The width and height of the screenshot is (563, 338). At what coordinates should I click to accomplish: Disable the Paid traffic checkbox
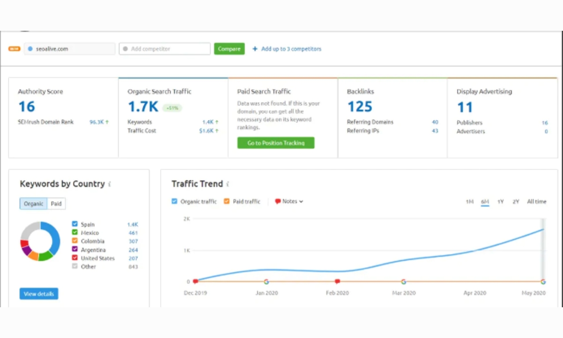click(x=227, y=201)
